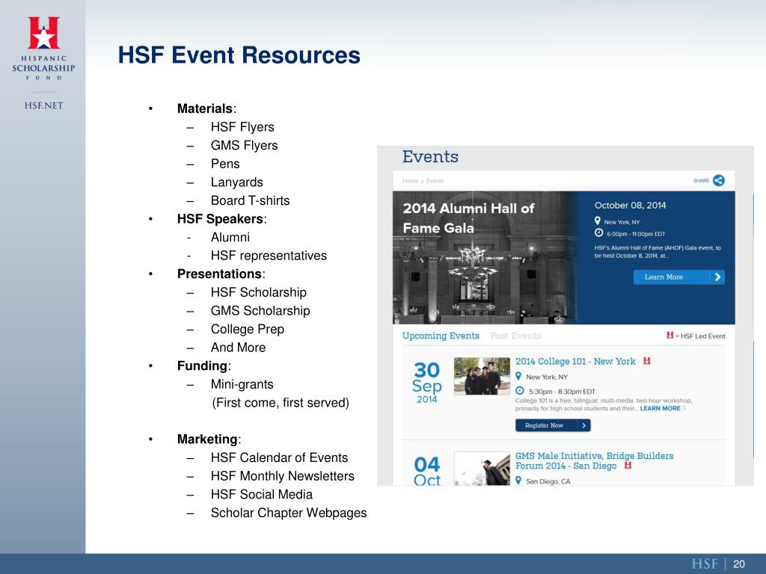Click the HSF representatives list item
The height and width of the screenshot is (574, 766).
click(x=269, y=256)
